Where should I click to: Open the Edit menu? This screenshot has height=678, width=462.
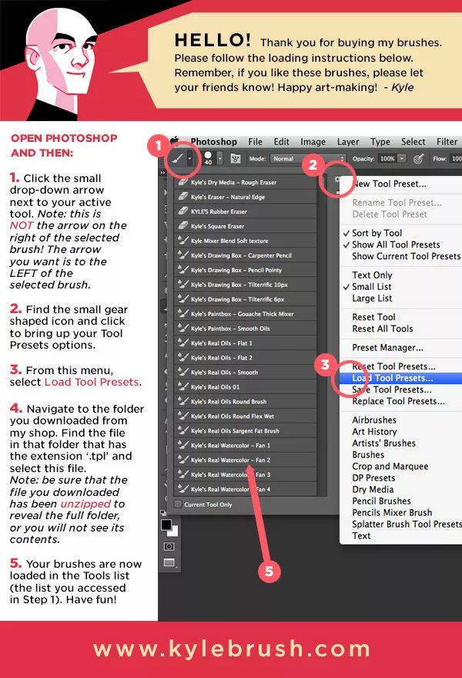[282, 142]
